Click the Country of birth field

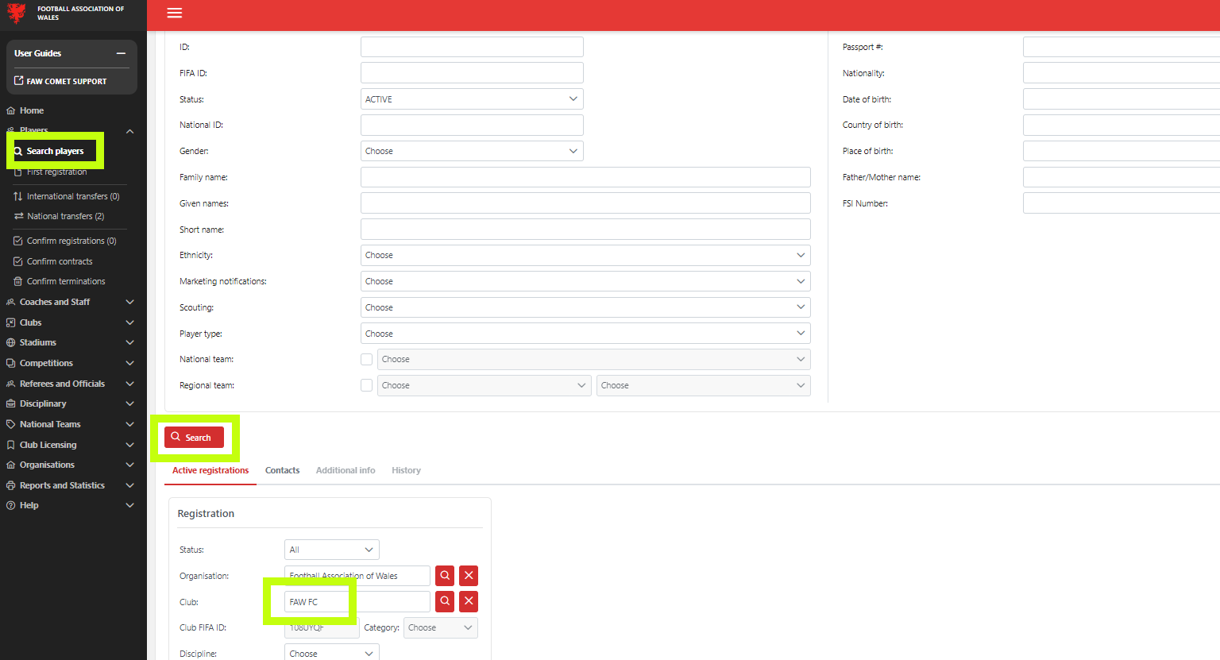point(1122,125)
